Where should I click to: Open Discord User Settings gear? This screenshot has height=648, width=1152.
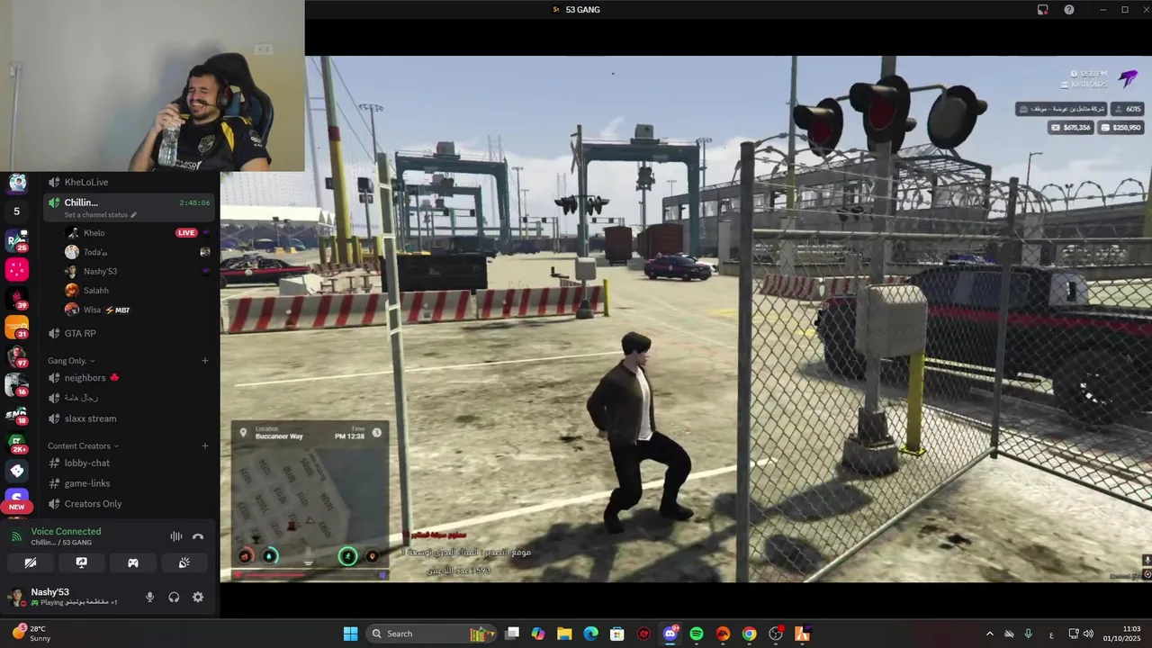pyautogui.click(x=198, y=597)
